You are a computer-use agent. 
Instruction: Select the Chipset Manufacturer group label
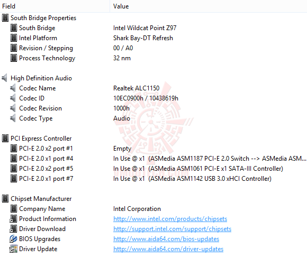coord(41,199)
